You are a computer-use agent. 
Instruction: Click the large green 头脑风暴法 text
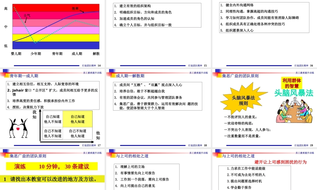click(294, 93)
